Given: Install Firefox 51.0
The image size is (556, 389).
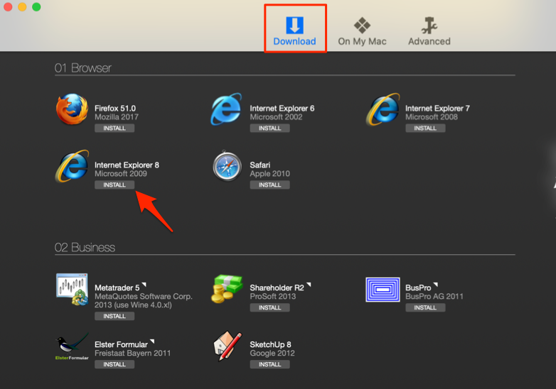Looking at the screenshot, I should click(x=114, y=128).
